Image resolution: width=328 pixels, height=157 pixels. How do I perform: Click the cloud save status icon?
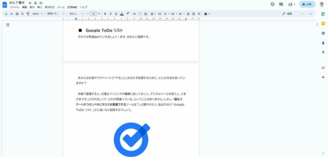coord(41,3)
